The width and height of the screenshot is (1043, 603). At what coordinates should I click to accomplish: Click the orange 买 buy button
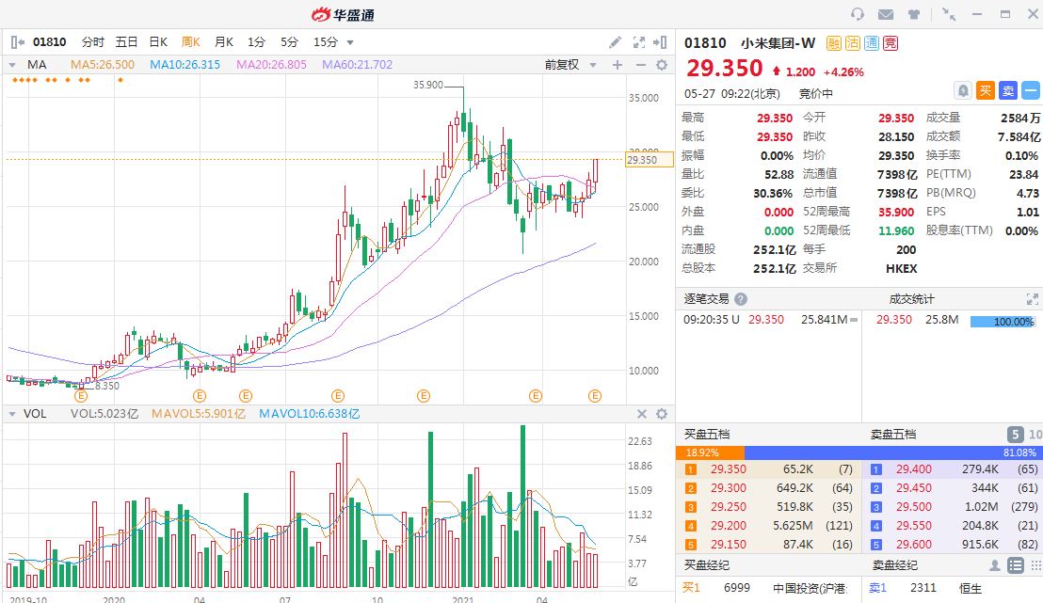(985, 90)
